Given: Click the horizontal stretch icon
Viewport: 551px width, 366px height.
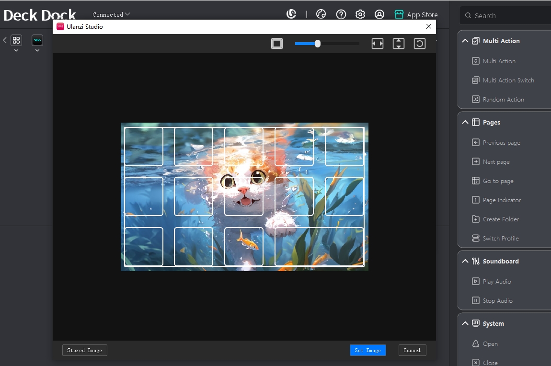Looking at the screenshot, I should click(378, 44).
